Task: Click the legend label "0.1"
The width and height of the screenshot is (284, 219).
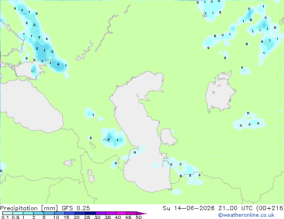Action: [x=5, y=217]
